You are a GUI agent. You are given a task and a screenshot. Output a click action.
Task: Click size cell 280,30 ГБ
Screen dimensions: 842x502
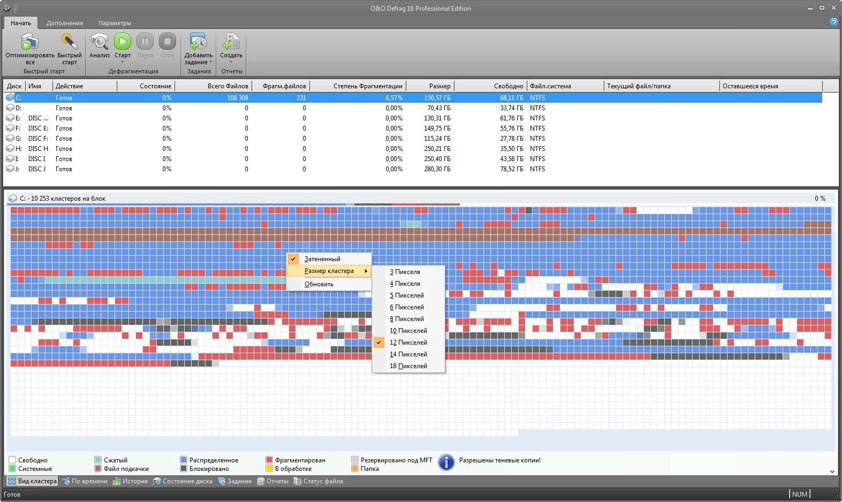436,169
